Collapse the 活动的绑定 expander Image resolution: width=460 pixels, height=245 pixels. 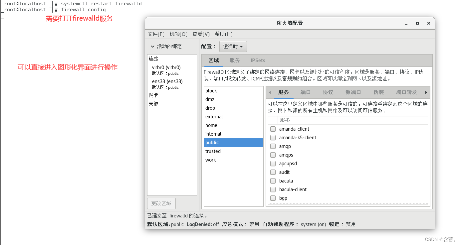click(152, 47)
